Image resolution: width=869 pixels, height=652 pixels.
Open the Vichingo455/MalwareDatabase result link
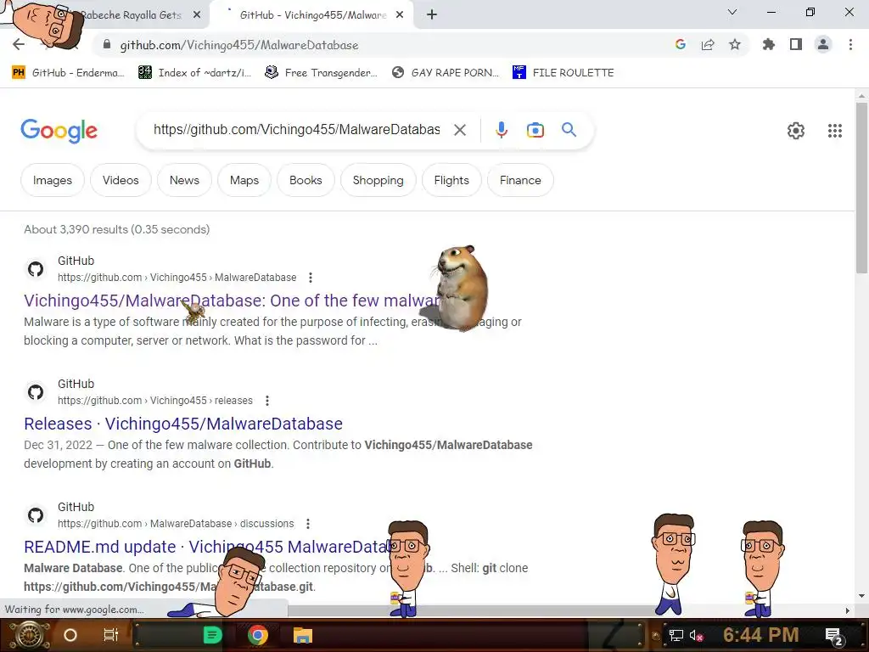232,301
